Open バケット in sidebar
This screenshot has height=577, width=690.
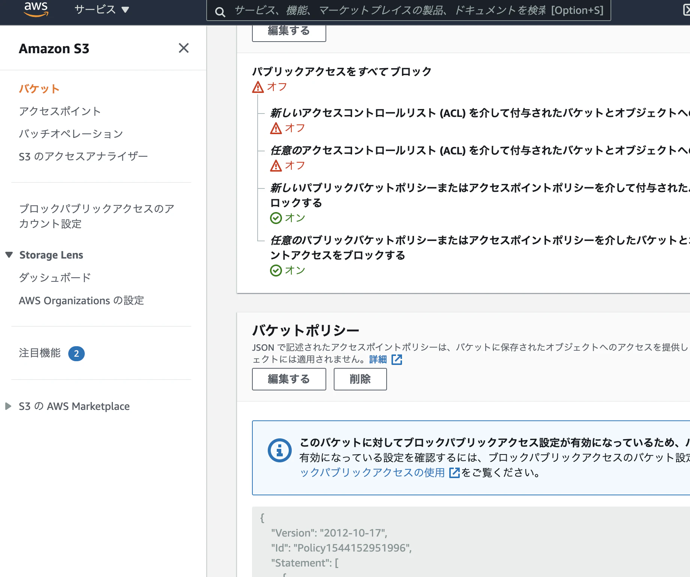tap(39, 89)
